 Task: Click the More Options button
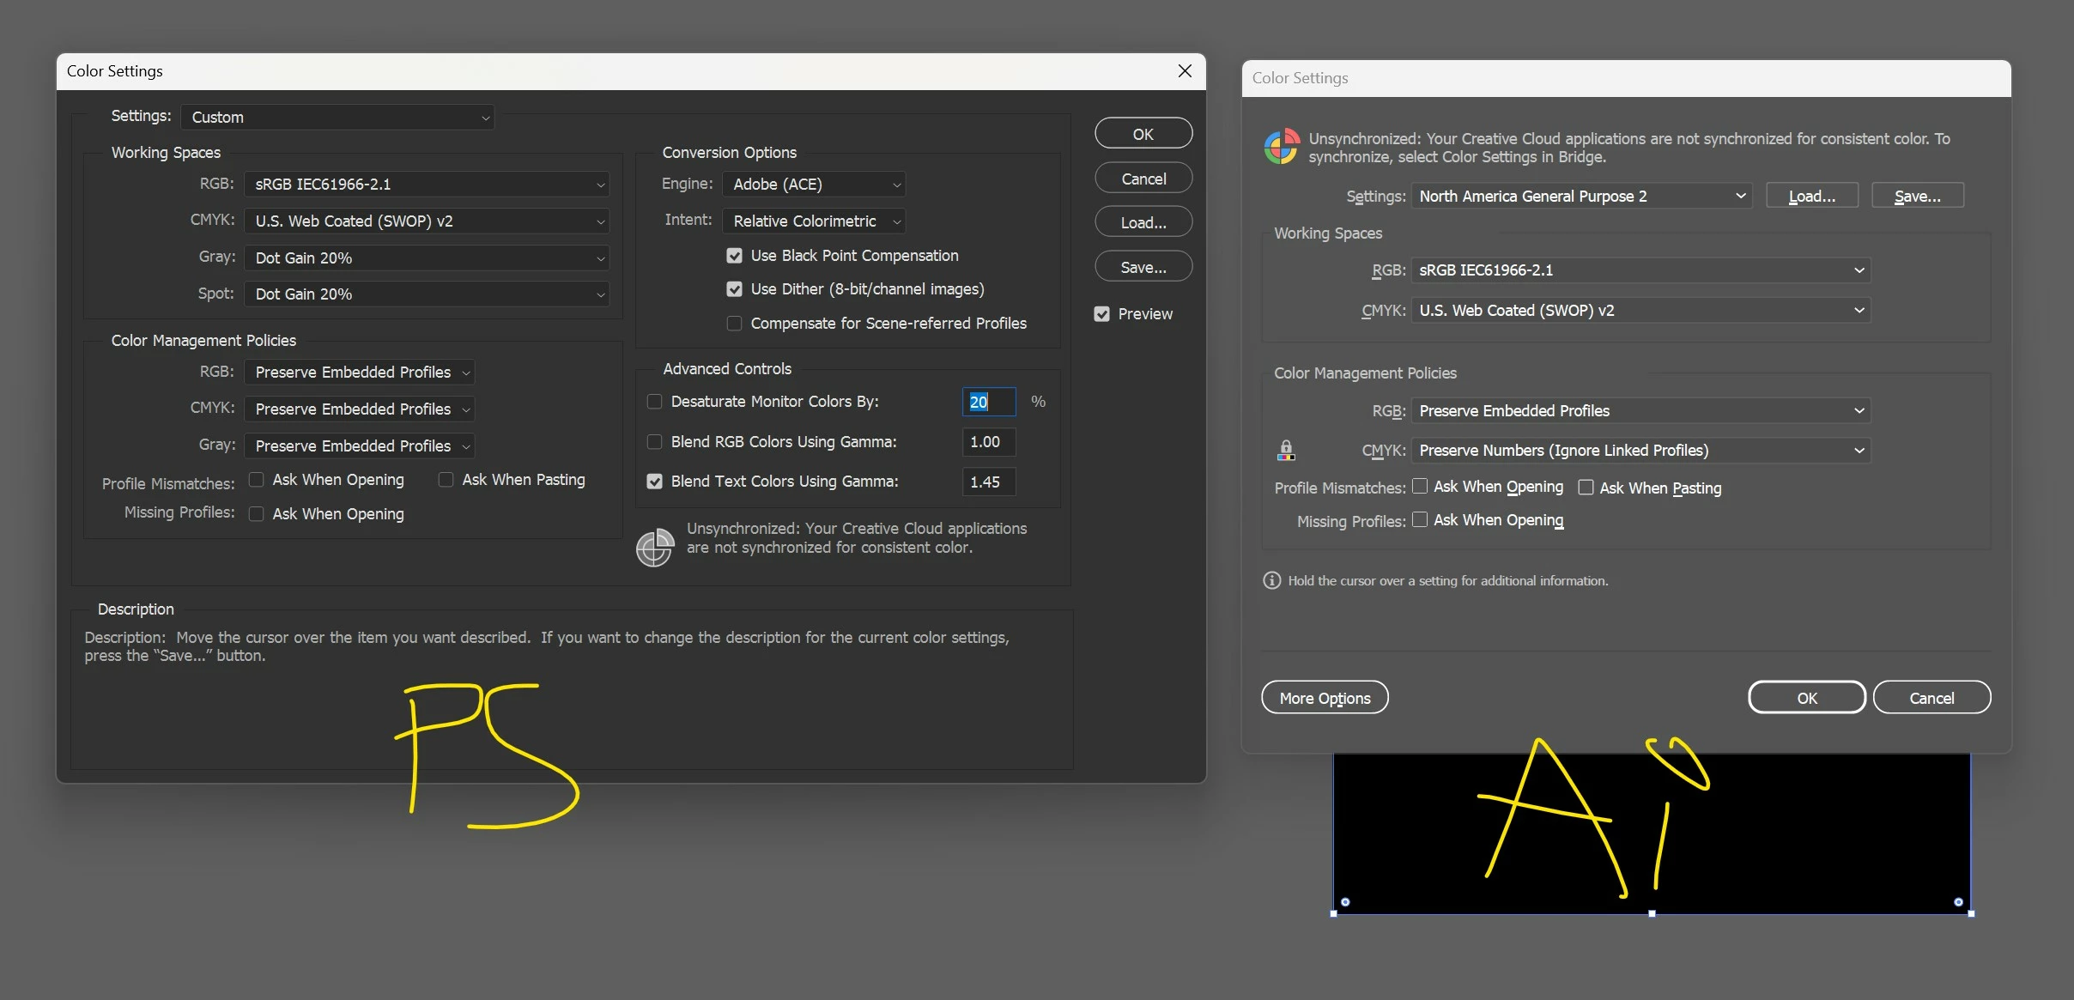(1325, 698)
